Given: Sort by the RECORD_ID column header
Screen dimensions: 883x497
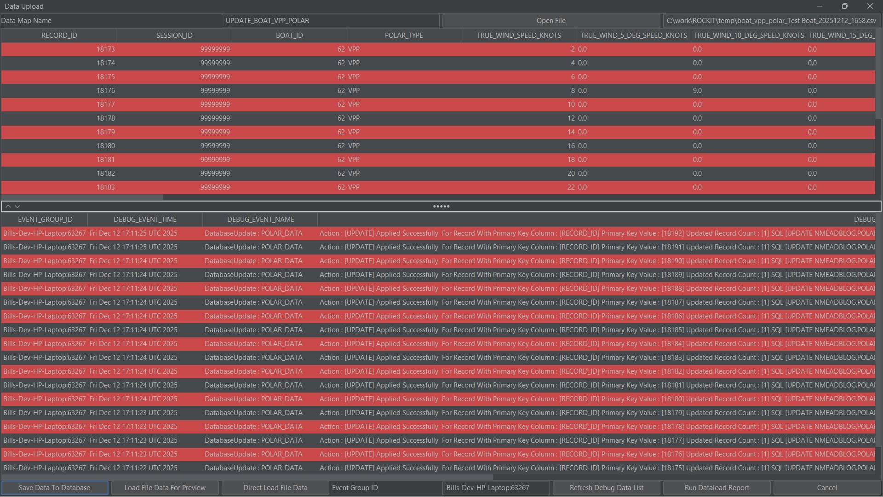Looking at the screenshot, I should coord(59,35).
